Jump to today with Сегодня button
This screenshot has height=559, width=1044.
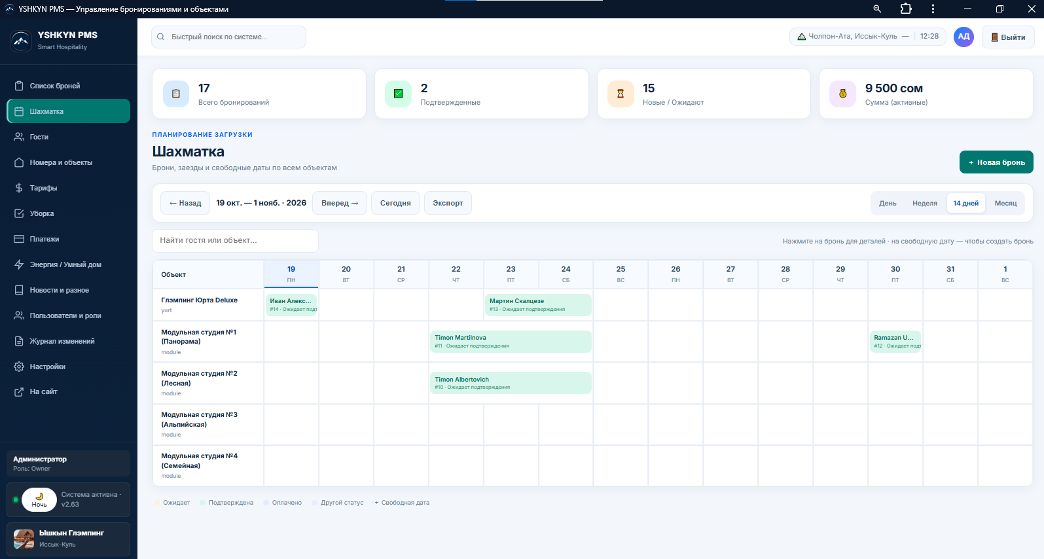coord(395,203)
